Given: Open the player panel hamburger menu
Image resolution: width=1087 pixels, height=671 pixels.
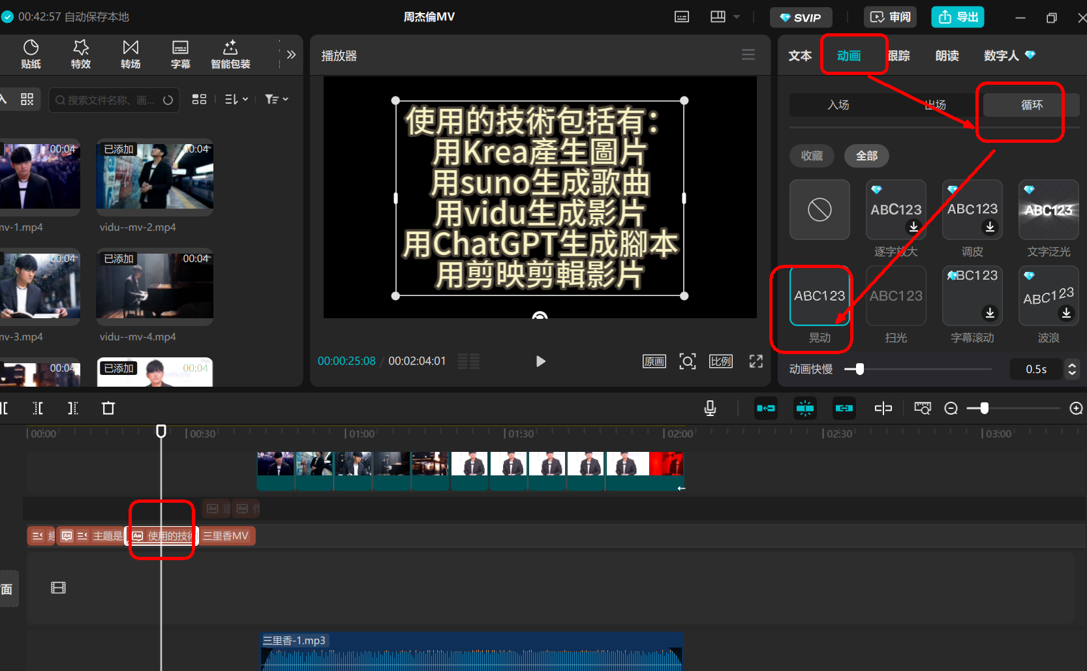Looking at the screenshot, I should point(748,55).
